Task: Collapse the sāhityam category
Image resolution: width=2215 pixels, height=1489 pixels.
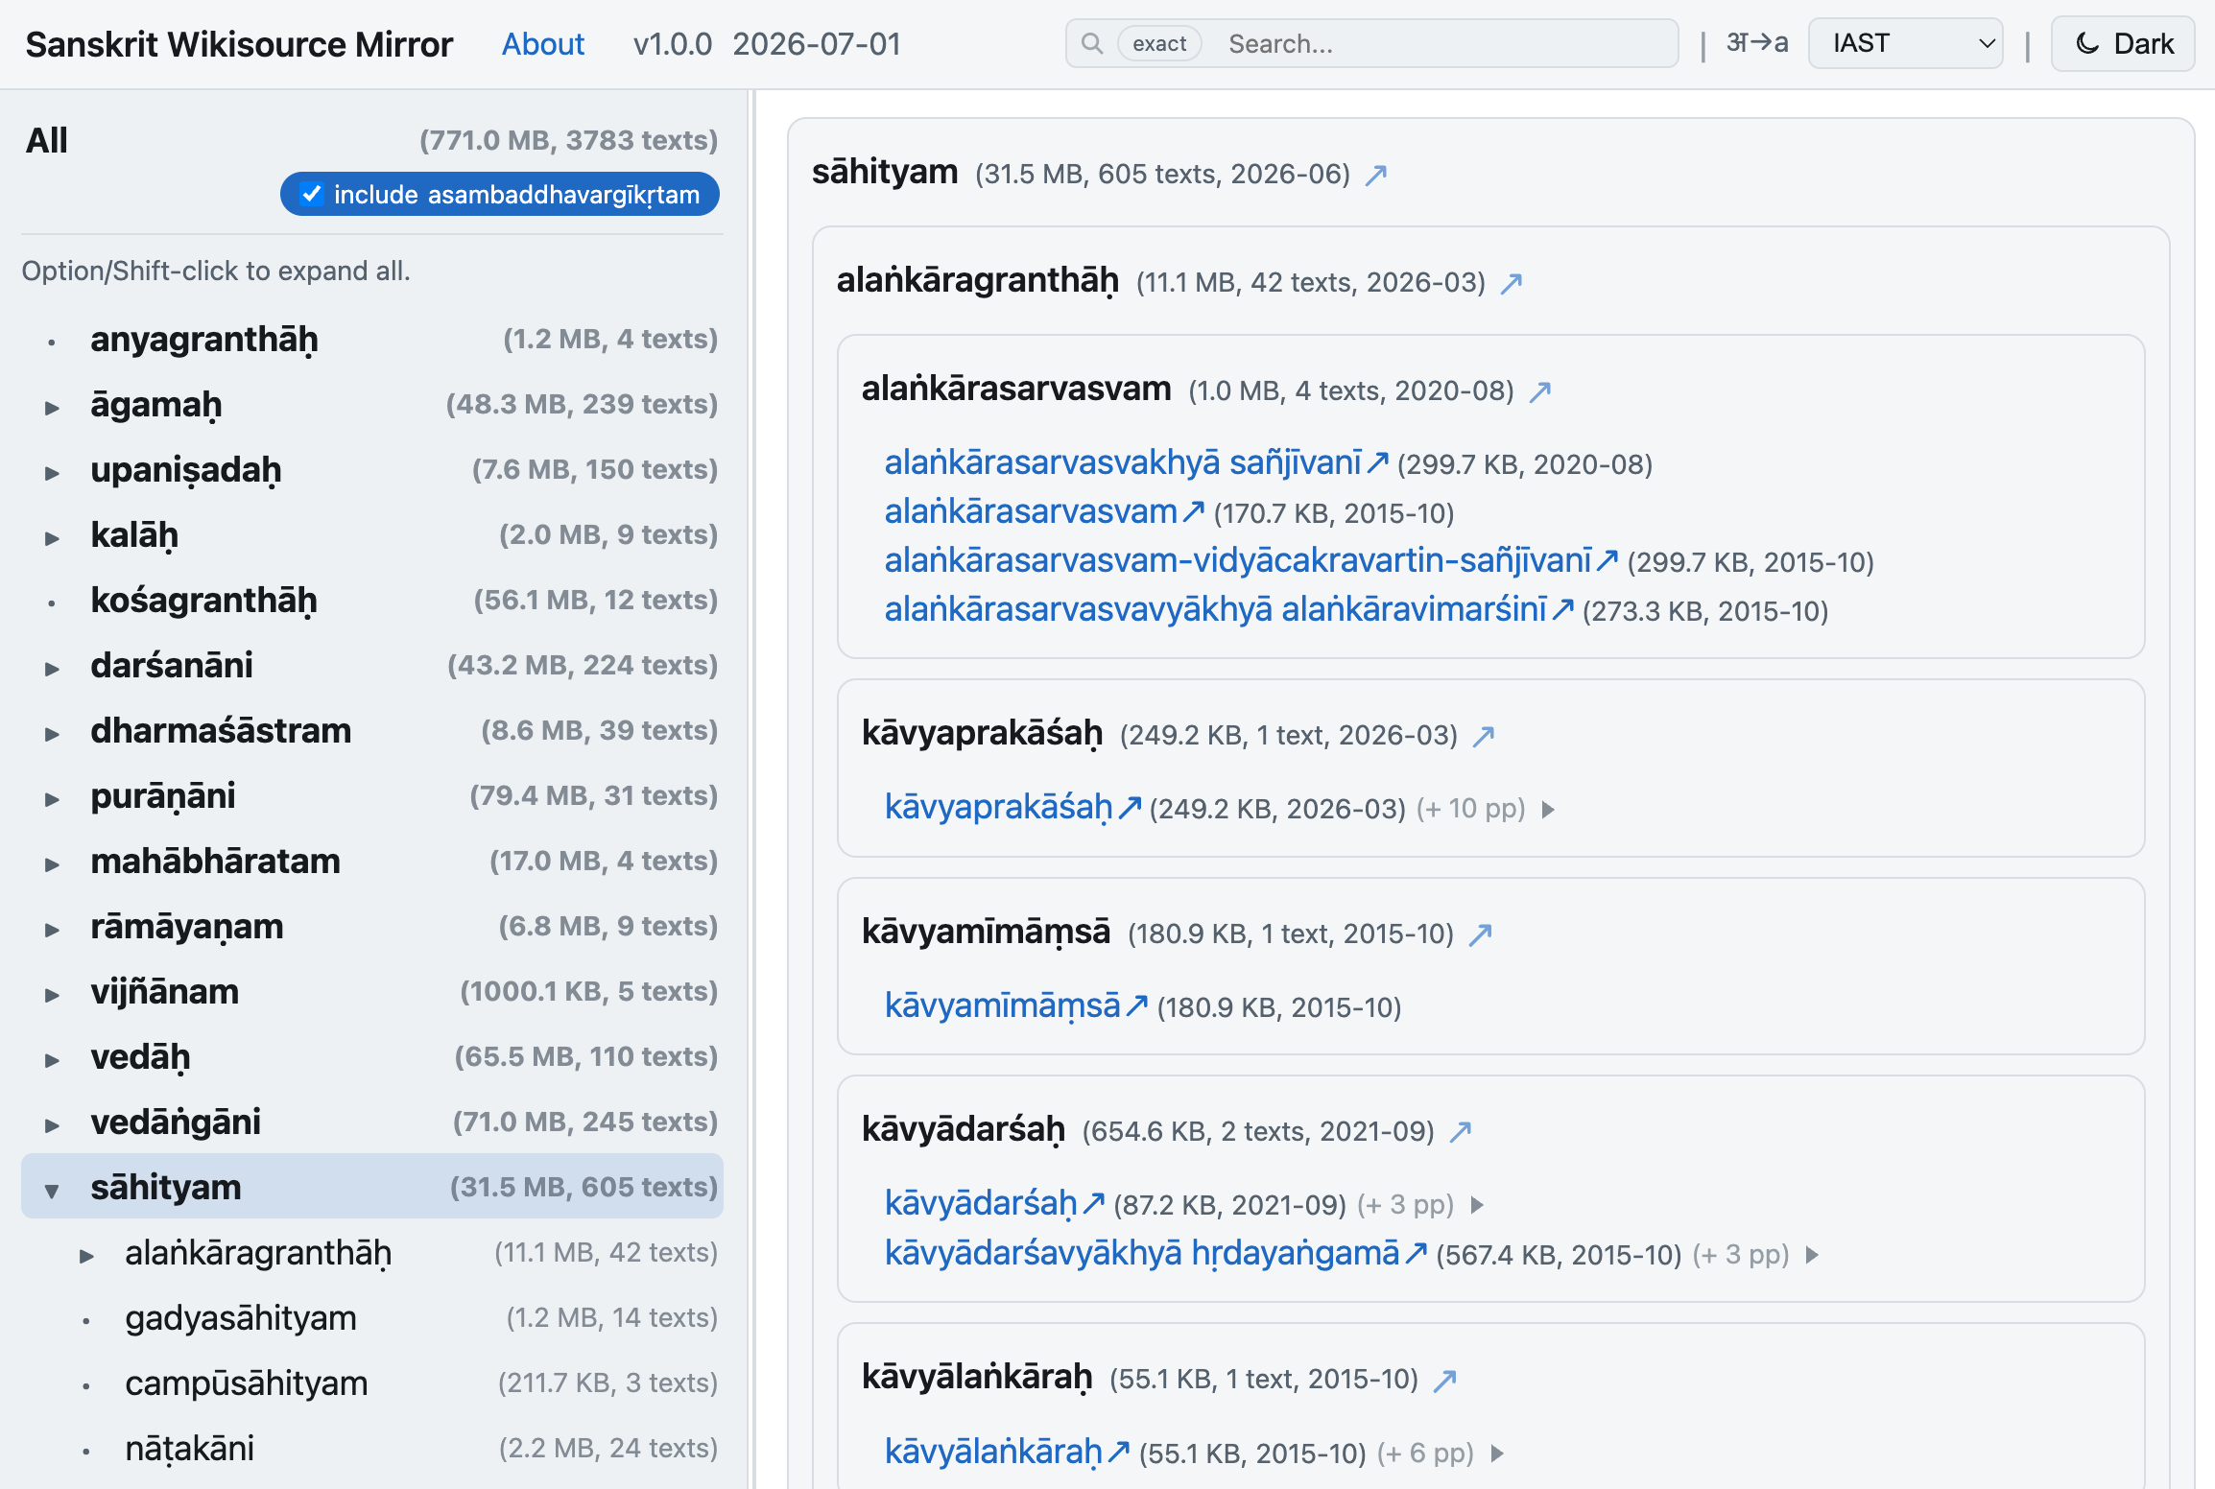Action: pos(53,1190)
